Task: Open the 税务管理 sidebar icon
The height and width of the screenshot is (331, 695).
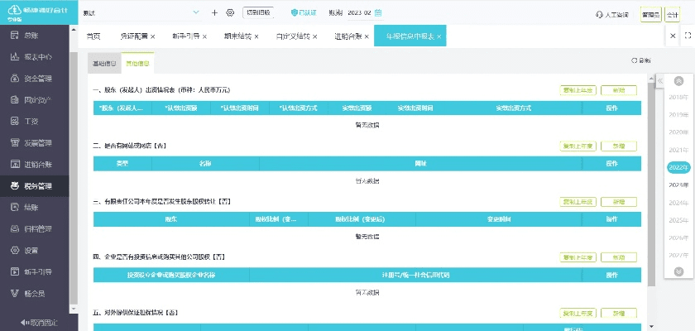Action: tap(15, 186)
